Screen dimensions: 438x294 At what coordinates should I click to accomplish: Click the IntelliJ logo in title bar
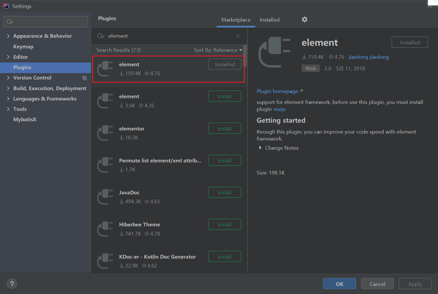click(x=6, y=6)
